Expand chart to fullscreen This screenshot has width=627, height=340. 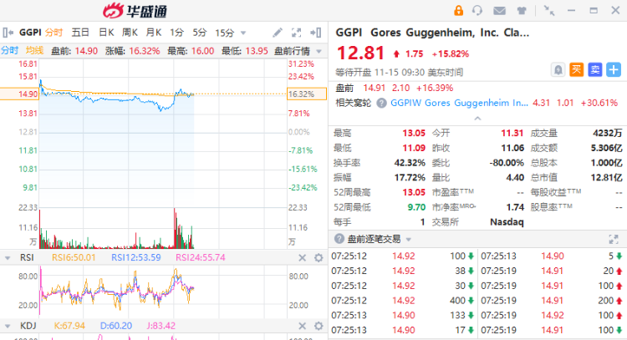click(296, 33)
